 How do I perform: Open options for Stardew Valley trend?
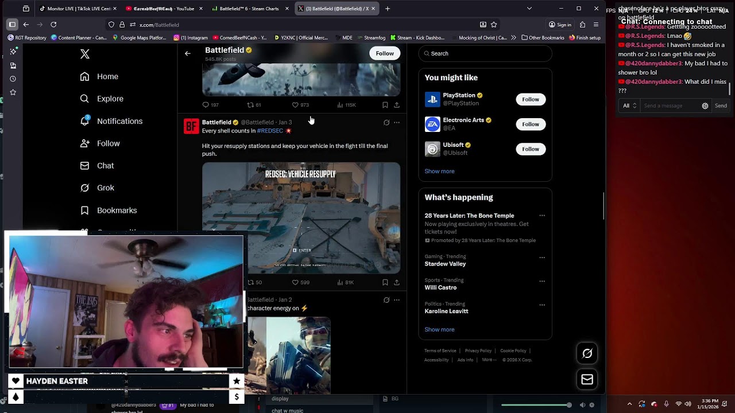click(542, 258)
